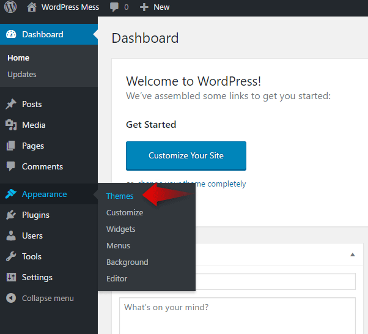This screenshot has width=368, height=334.
Task: Click the Pages icon in sidebar
Action: [11, 146]
